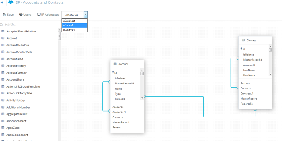The width and height of the screenshot is (282, 141).
Task: Open IP Addresses settings
Action: (48, 15)
